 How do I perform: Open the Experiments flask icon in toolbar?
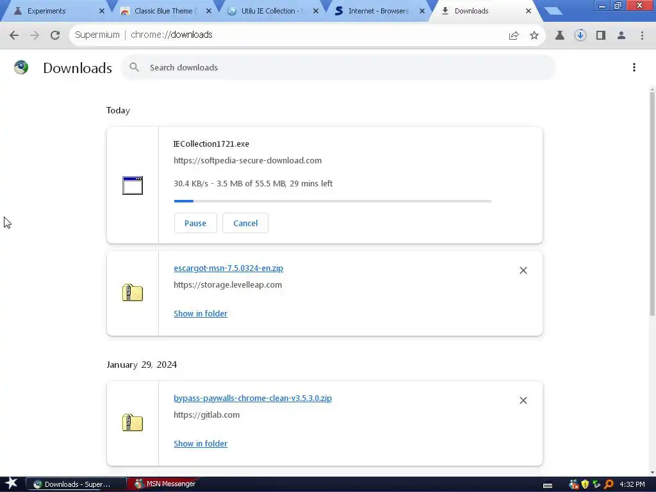[x=560, y=36]
